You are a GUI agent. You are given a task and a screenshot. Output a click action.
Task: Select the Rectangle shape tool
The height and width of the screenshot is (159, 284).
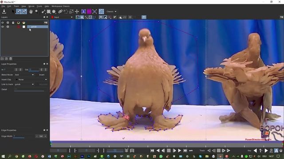coord(48,11)
